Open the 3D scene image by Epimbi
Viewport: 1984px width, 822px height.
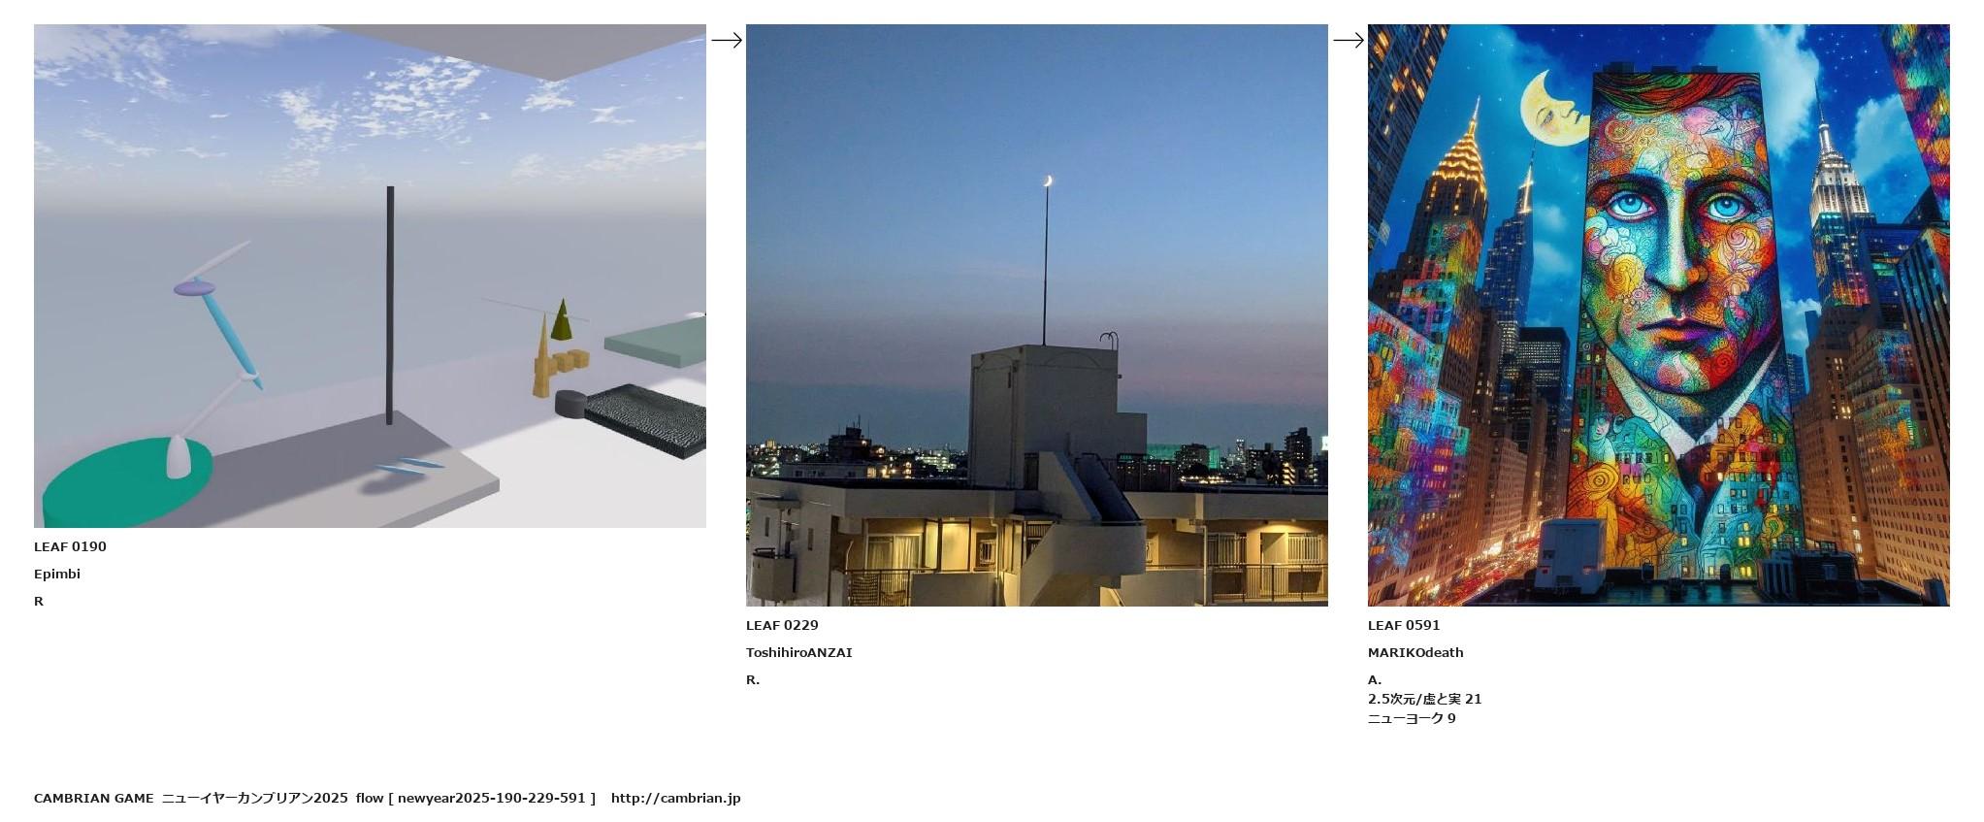click(x=370, y=276)
